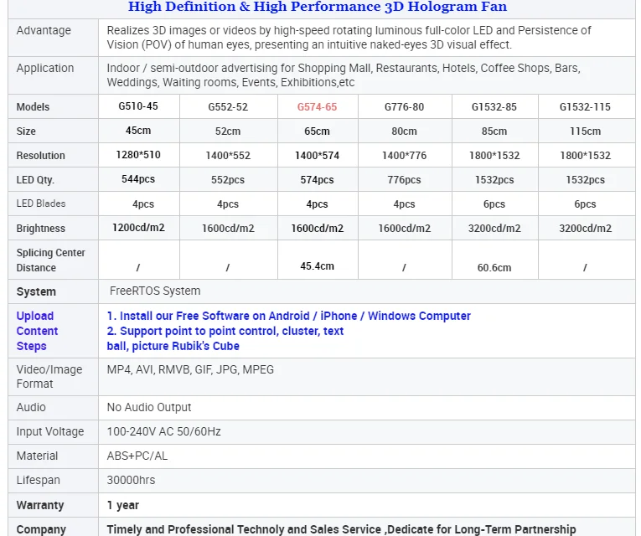The image size is (641, 536).
Task: Click the Warranty row label
Action: 40,505
